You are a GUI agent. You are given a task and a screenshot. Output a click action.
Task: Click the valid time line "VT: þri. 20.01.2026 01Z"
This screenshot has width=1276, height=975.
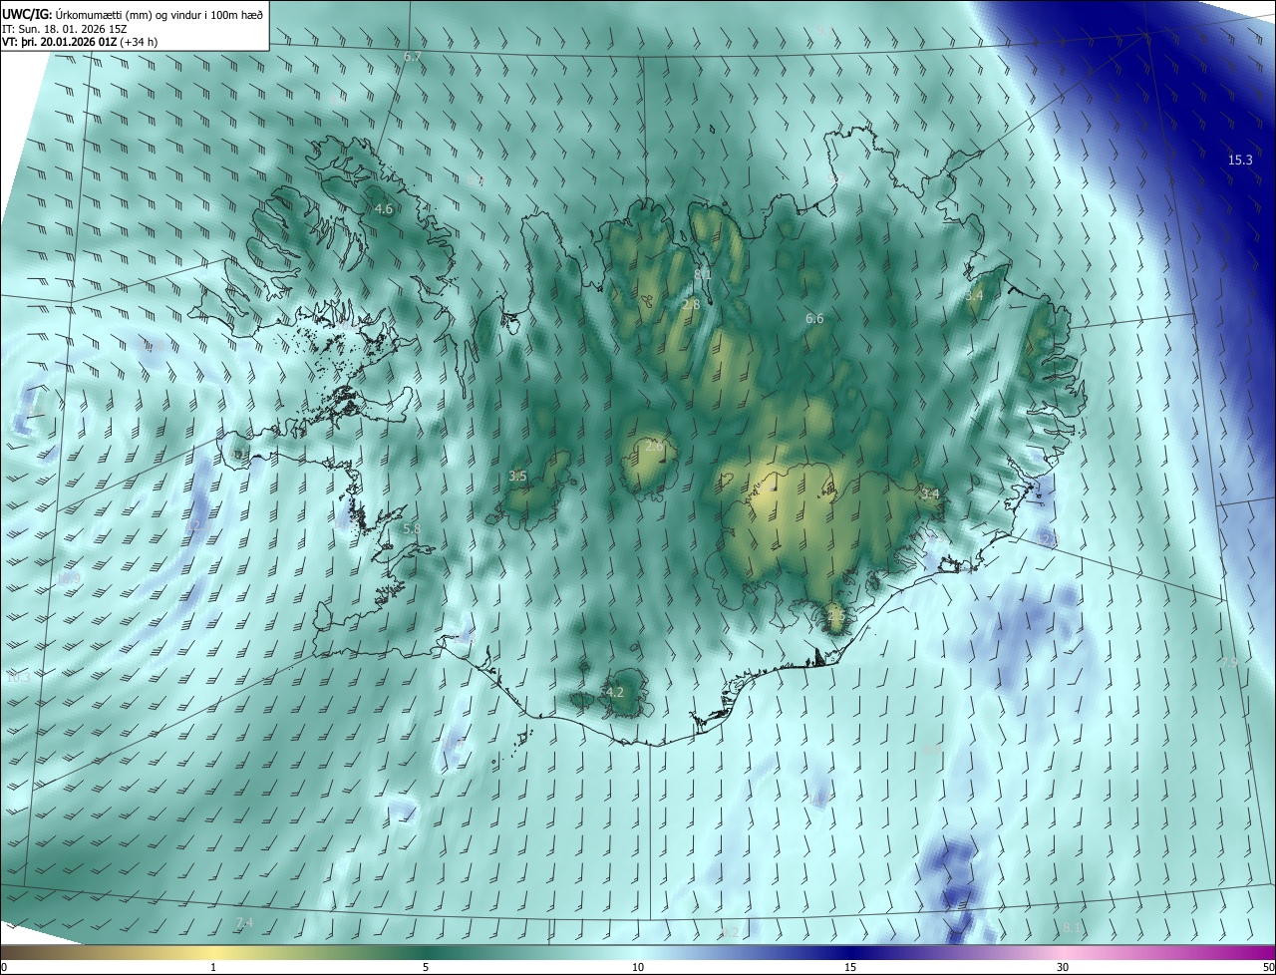59,42
